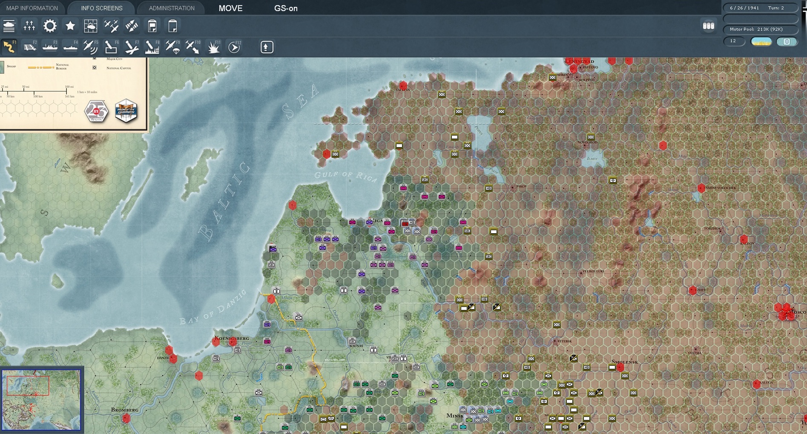This screenshot has height=434, width=807.
Task: Click the date and Turn 2 display
Action: 760,8
